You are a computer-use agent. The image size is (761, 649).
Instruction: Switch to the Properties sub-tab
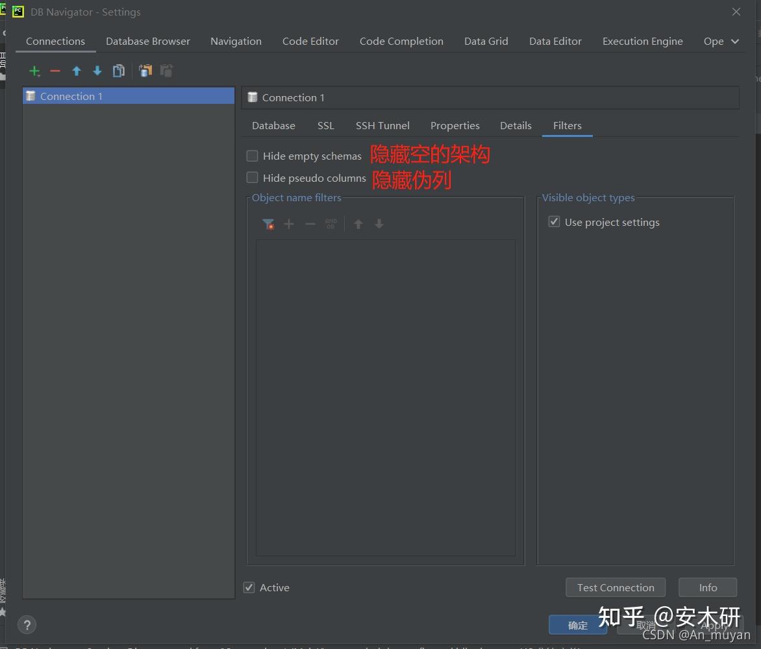[455, 126]
